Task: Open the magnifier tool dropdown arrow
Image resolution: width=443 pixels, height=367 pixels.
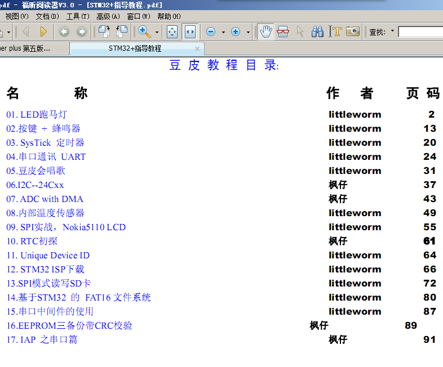Action: 157,32
